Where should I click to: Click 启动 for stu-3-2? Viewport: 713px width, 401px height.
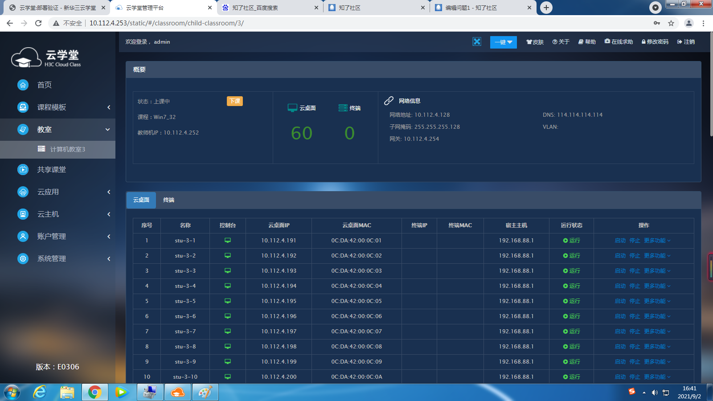620,256
